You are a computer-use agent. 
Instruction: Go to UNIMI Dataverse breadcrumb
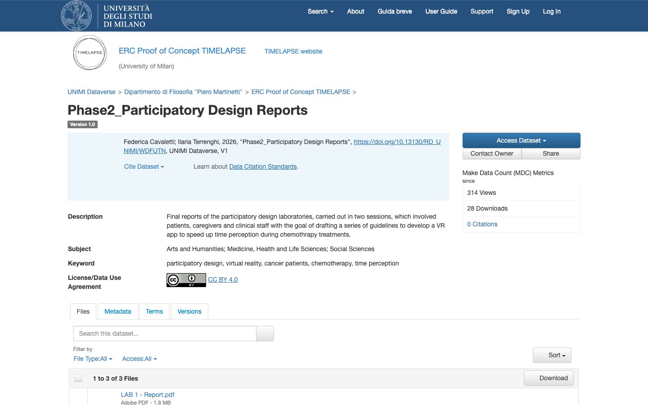pyautogui.click(x=91, y=92)
